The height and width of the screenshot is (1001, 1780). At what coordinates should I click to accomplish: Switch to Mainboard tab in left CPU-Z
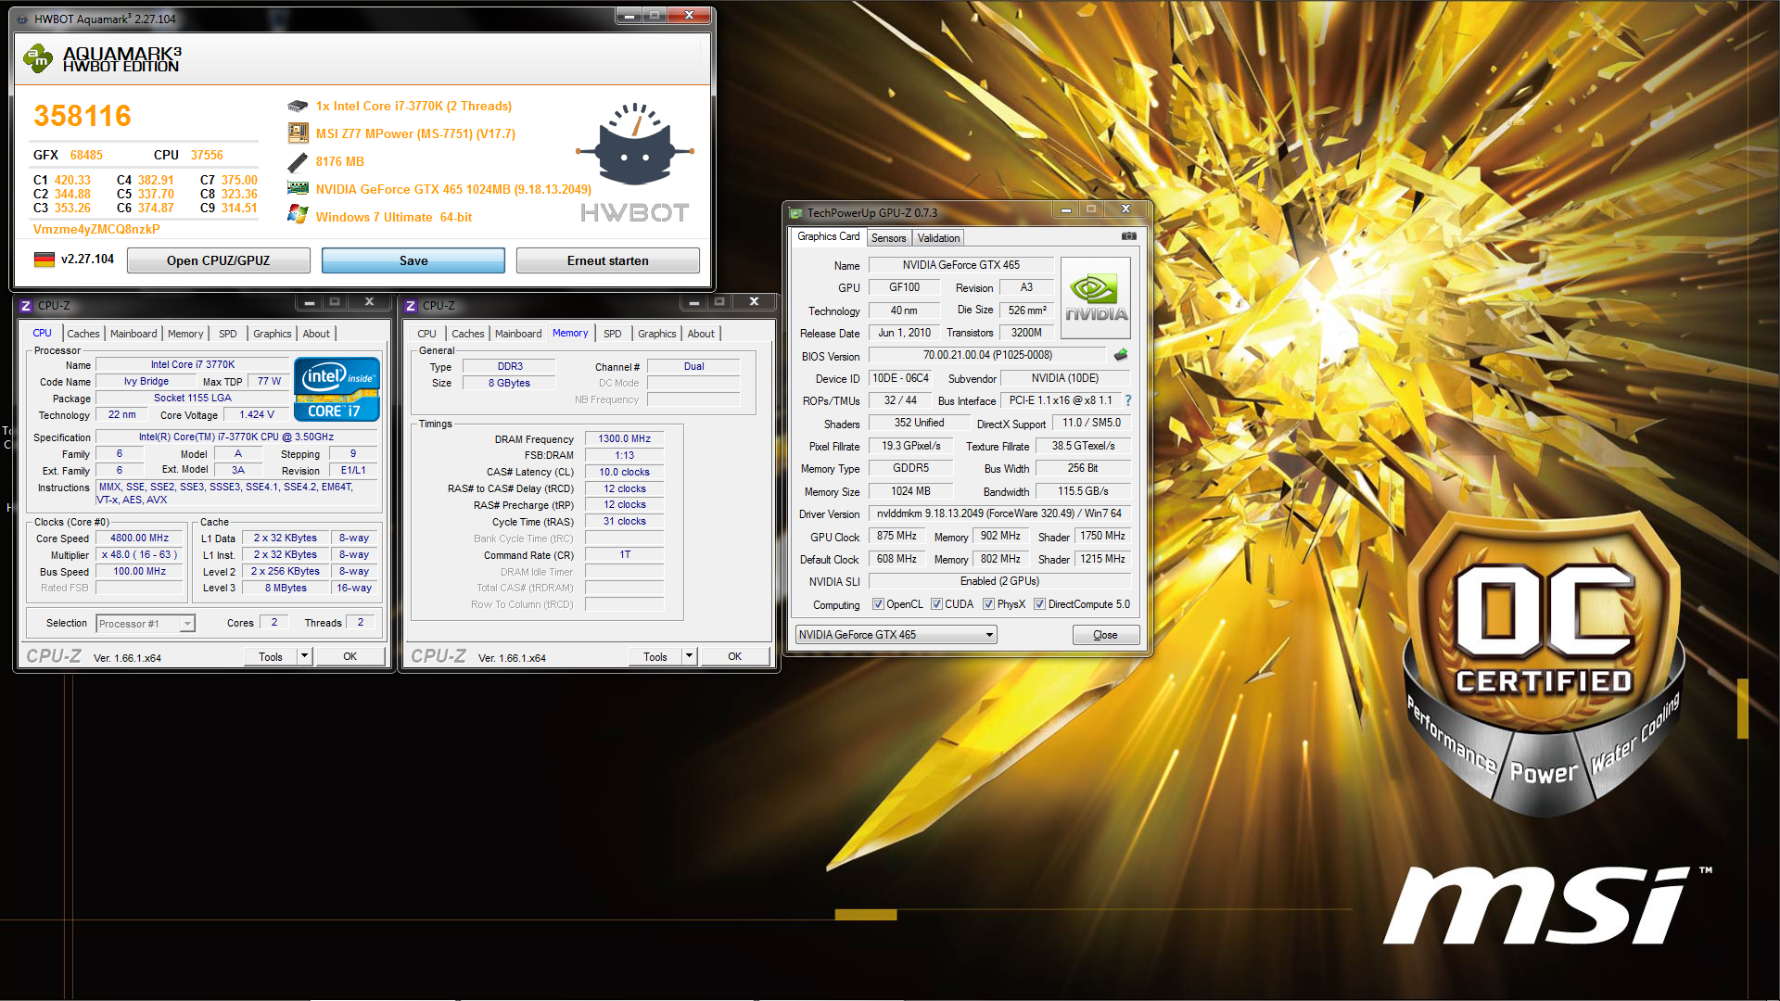133,334
